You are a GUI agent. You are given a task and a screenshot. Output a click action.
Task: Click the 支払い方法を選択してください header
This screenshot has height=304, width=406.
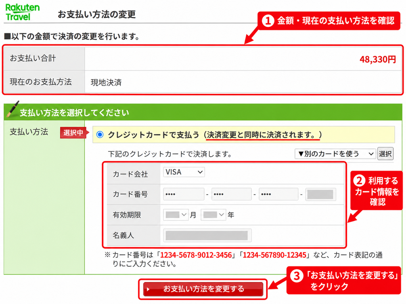74,113
